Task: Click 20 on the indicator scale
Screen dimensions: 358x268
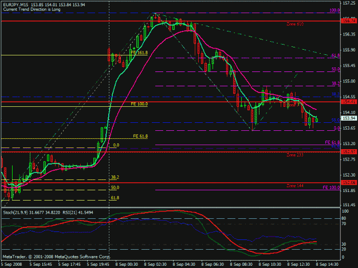Action: pyautogui.click(x=344, y=249)
